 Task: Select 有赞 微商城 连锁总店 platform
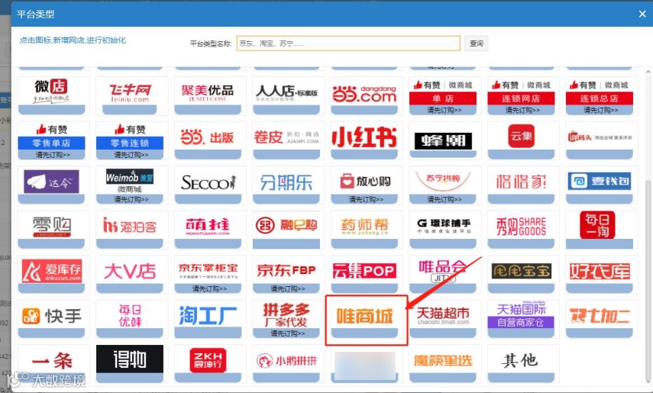[x=600, y=95]
